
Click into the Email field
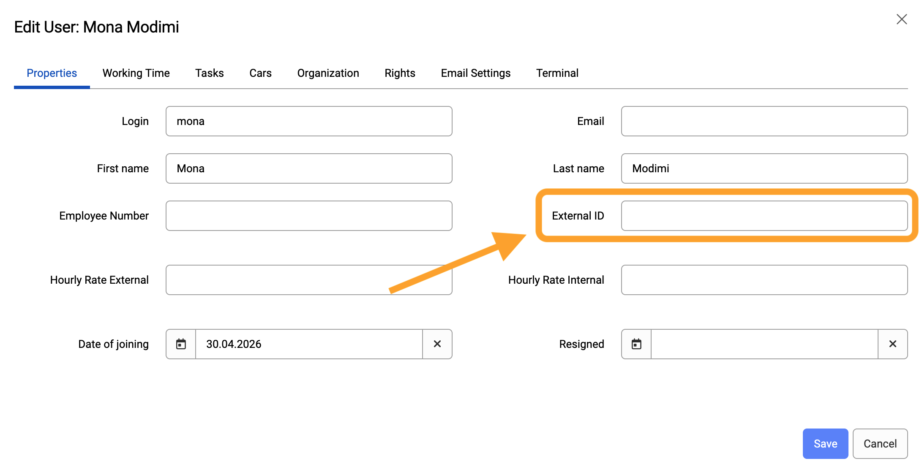(764, 121)
